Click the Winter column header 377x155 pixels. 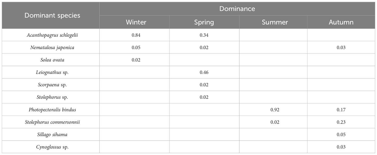136,22
